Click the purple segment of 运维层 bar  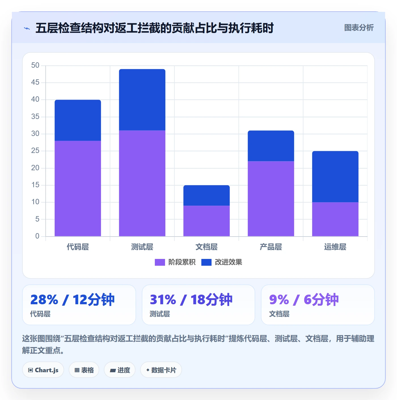coord(335,219)
